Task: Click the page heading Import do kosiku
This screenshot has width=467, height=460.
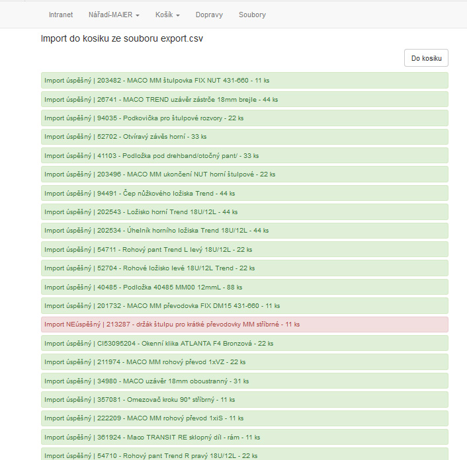Action: pyautogui.click(x=122, y=38)
